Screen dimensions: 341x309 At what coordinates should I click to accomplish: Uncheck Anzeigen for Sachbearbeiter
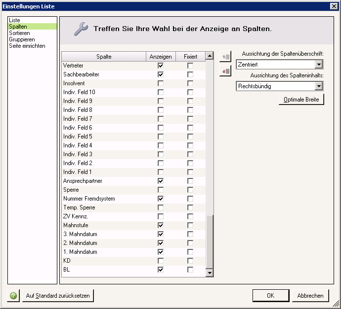(161, 74)
